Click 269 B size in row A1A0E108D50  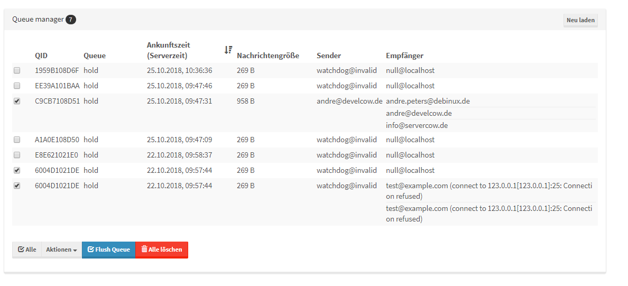(245, 140)
